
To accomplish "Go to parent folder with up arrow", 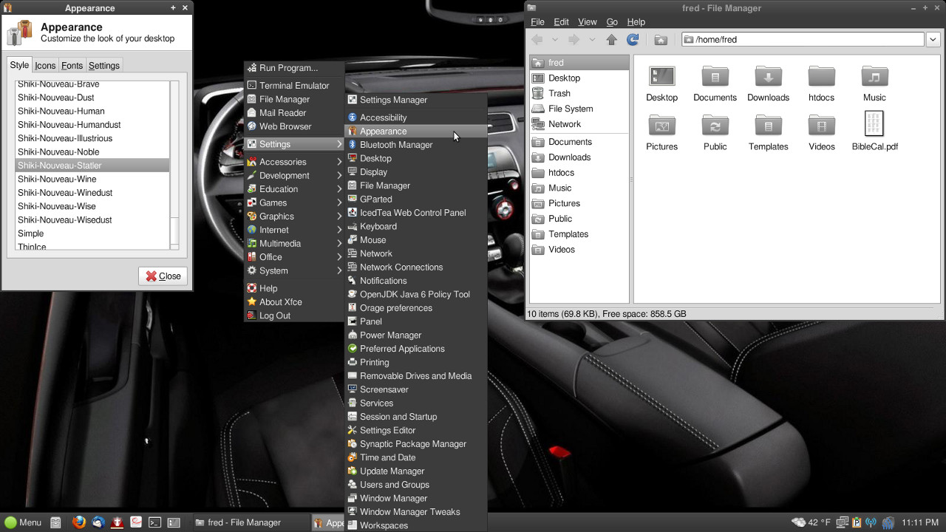I will (612, 40).
